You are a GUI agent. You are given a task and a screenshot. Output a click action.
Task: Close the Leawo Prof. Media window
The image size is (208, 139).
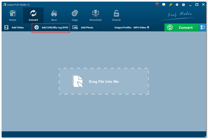pyautogui.click(x=203, y=5)
